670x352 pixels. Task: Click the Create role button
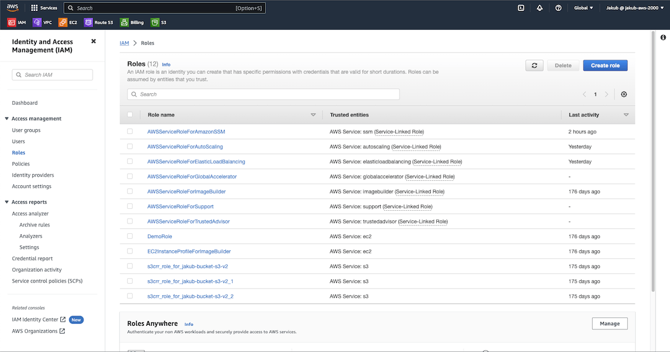605,65
